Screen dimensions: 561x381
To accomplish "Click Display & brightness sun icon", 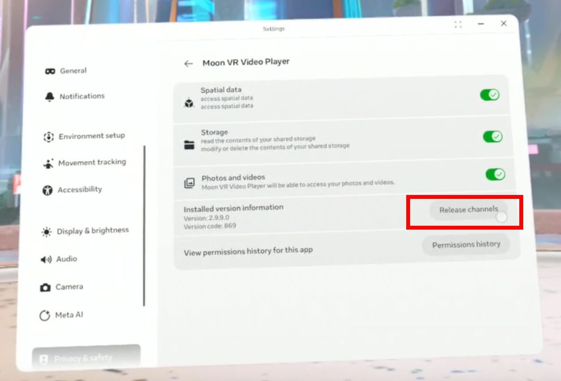I will 47,232.
